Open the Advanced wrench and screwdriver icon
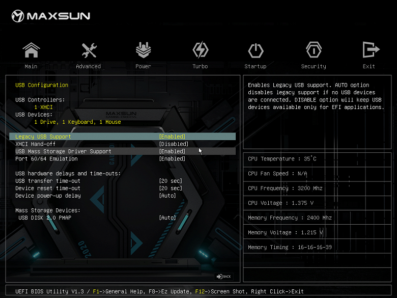 click(x=89, y=50)
